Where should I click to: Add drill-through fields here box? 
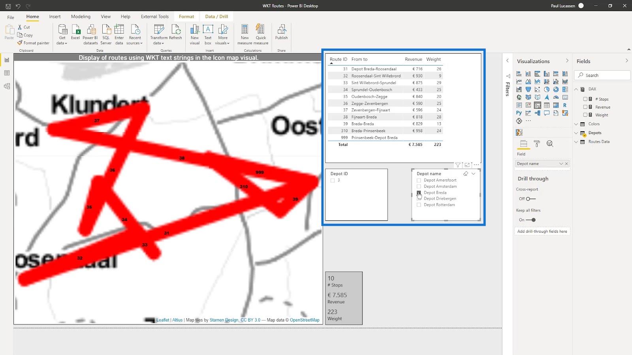point(542,232)
